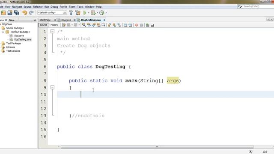Image resolution: width=274 pixels, height=154 pixels.
Task: Stop macro recording square icon
Action: [141, 25]
